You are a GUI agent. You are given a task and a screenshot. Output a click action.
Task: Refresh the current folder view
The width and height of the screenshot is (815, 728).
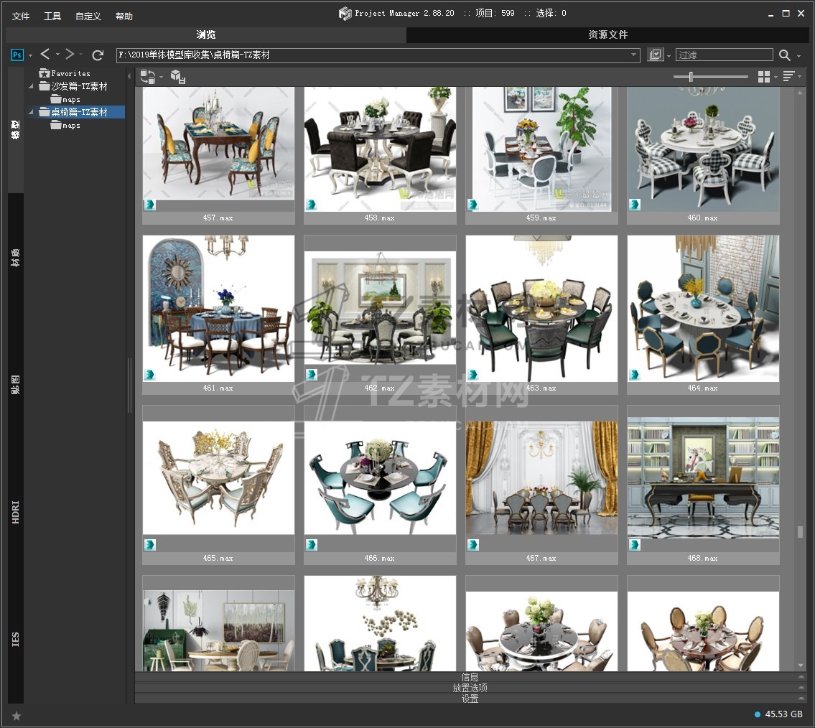[98, 55]
